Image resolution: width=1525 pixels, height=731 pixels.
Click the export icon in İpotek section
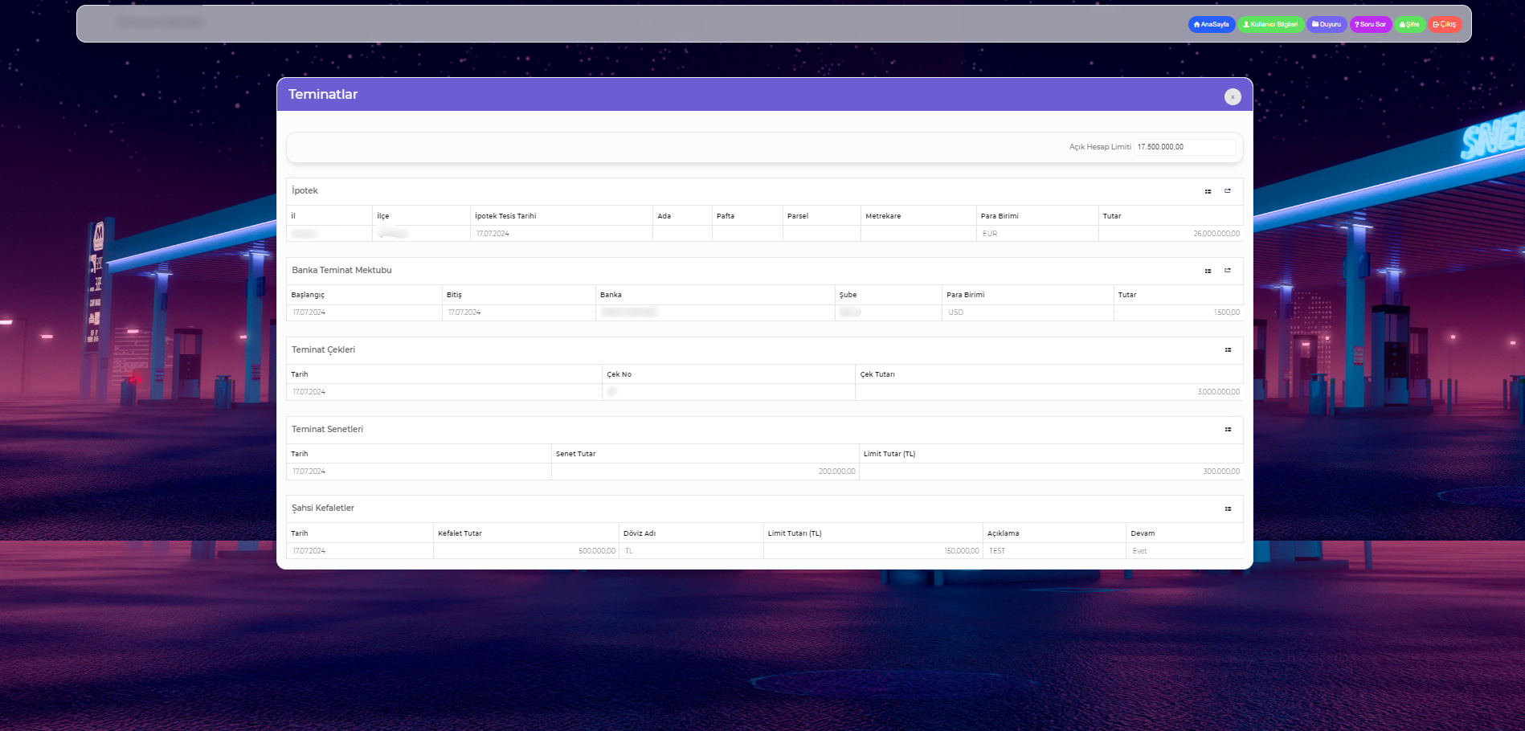coord(1228,191)
